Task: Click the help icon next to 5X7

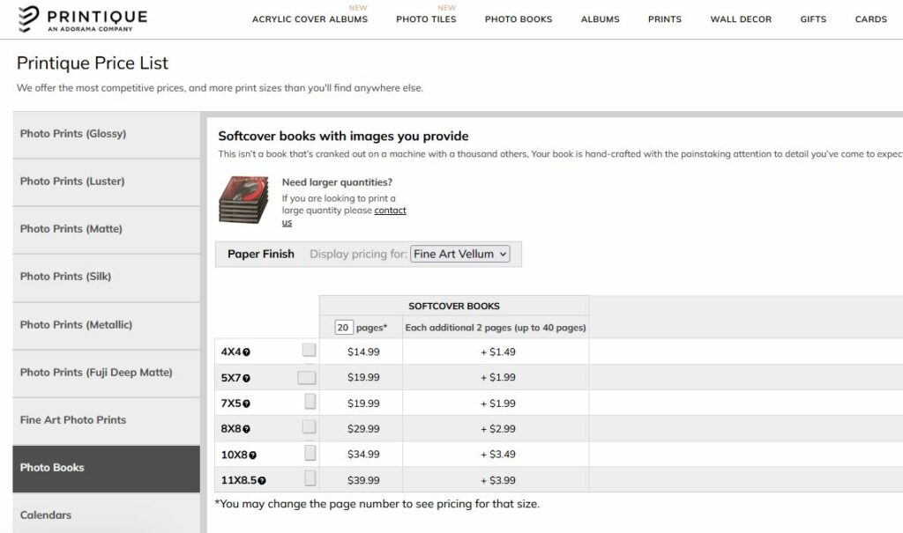Action: pos(247,378)
